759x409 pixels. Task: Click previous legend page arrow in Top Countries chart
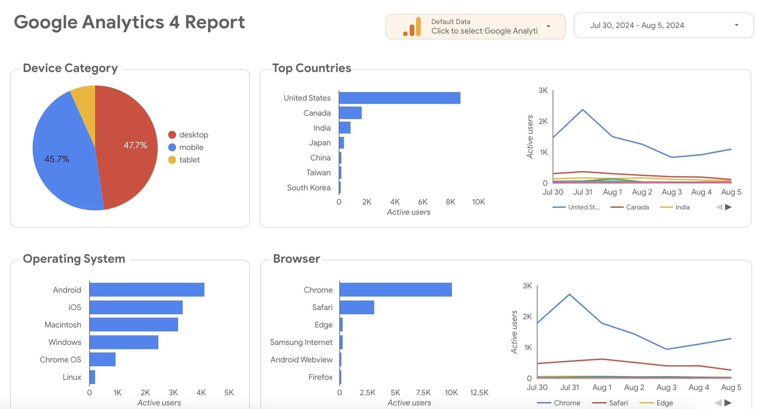(x=720, y=207)
